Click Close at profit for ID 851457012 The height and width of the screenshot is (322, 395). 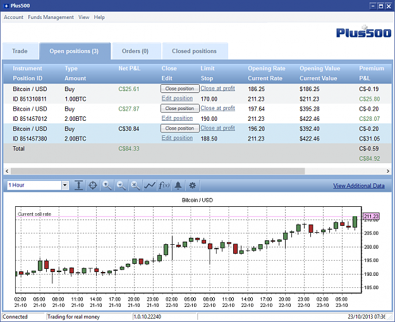tap(217, 108)
